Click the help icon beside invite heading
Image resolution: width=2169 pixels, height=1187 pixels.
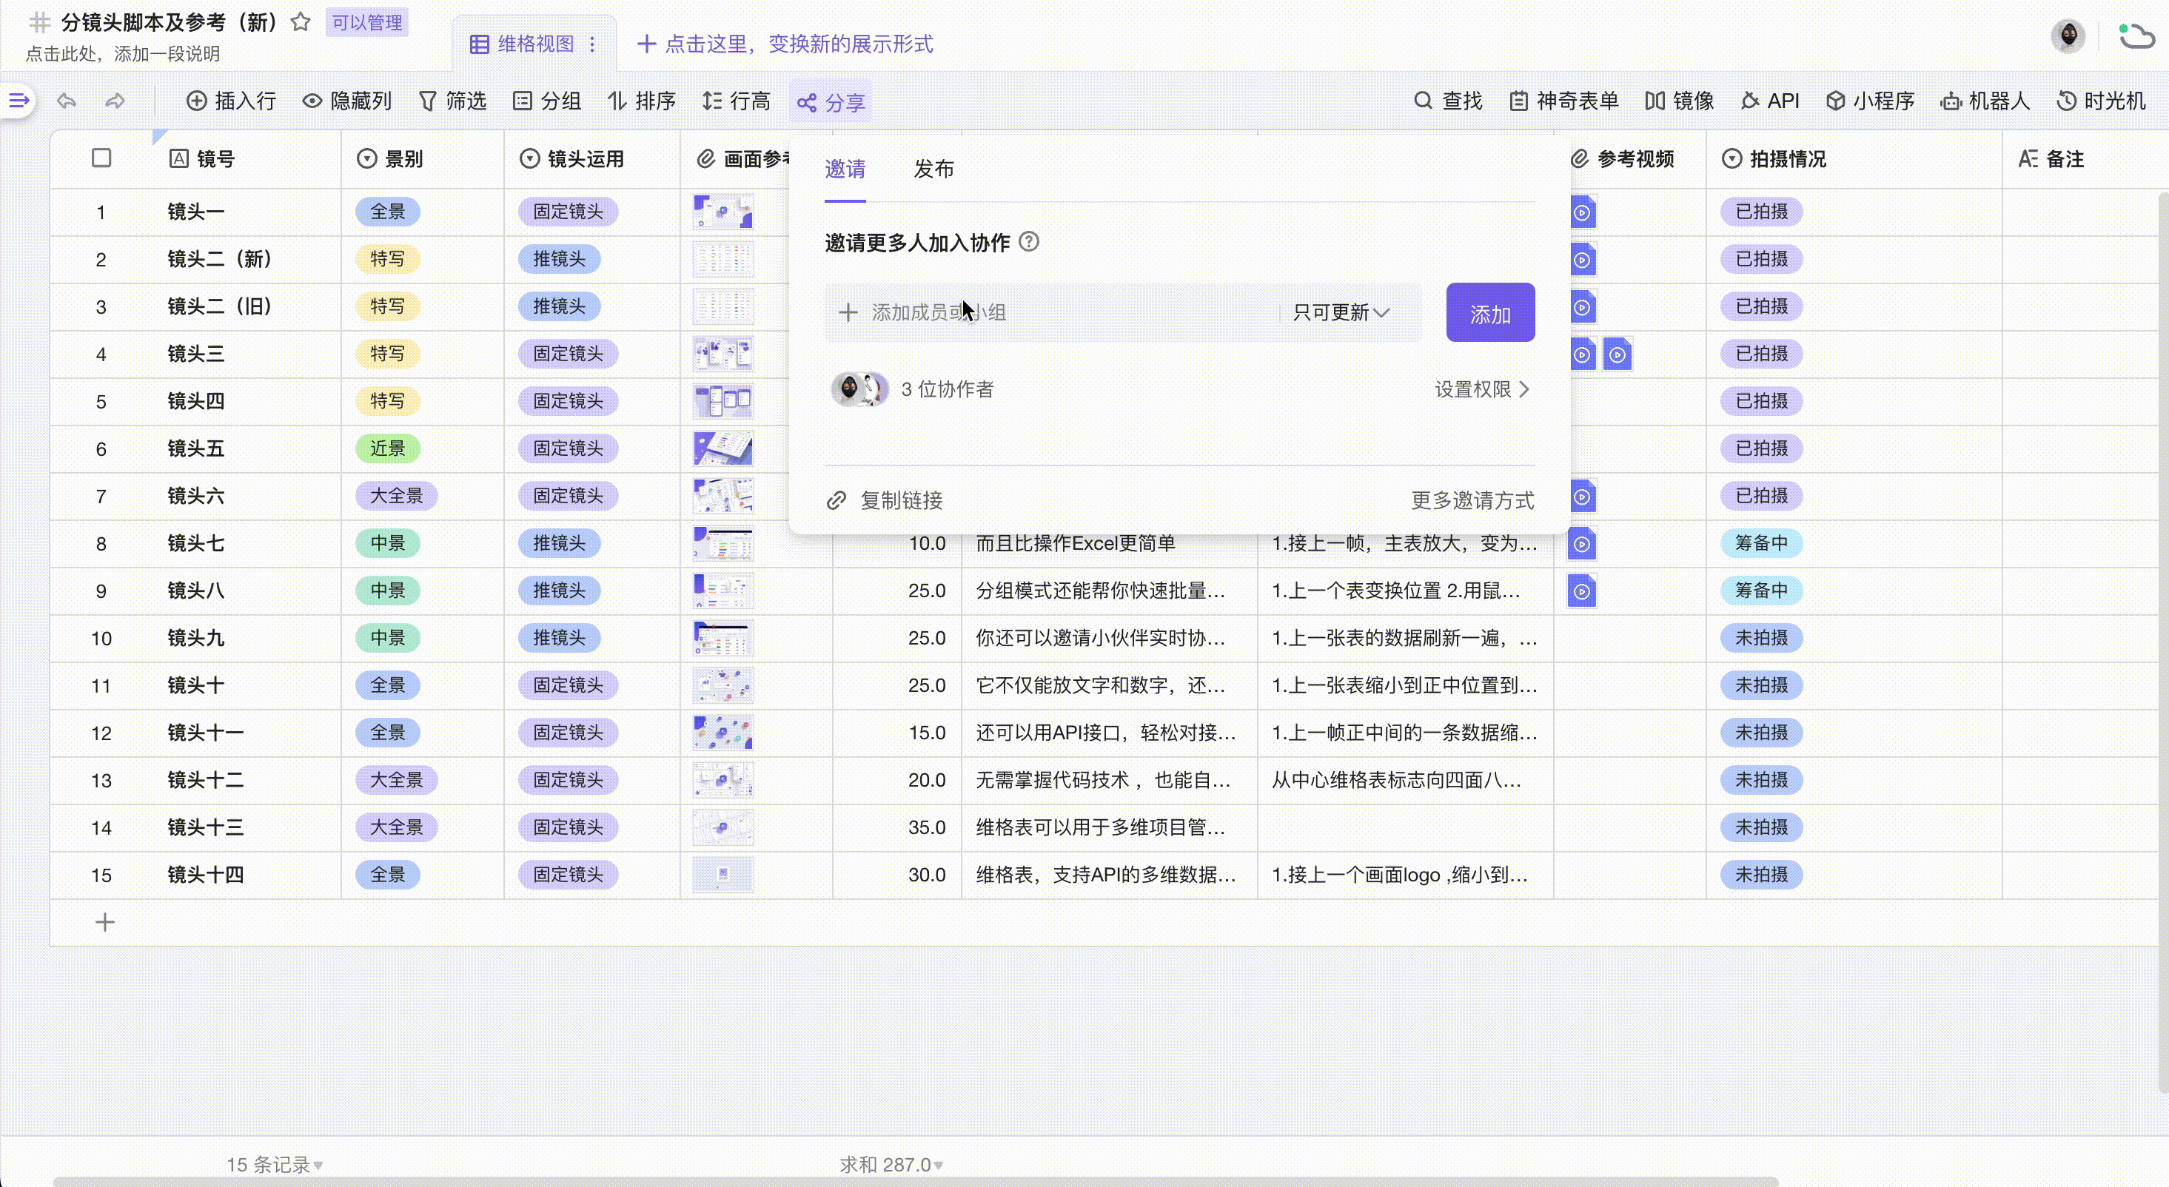pos(1028,241)
